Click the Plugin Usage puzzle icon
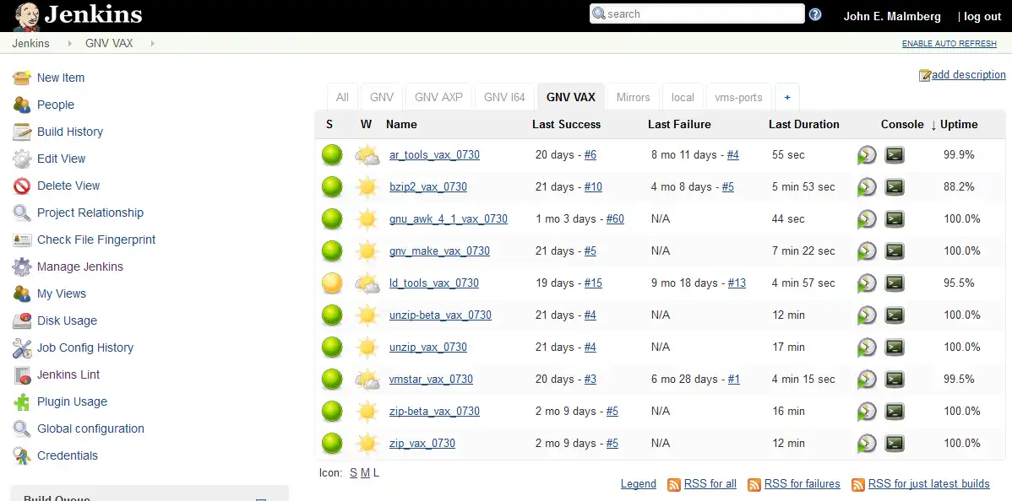This screenshot has width=1012, height=501. click(22, 401)
